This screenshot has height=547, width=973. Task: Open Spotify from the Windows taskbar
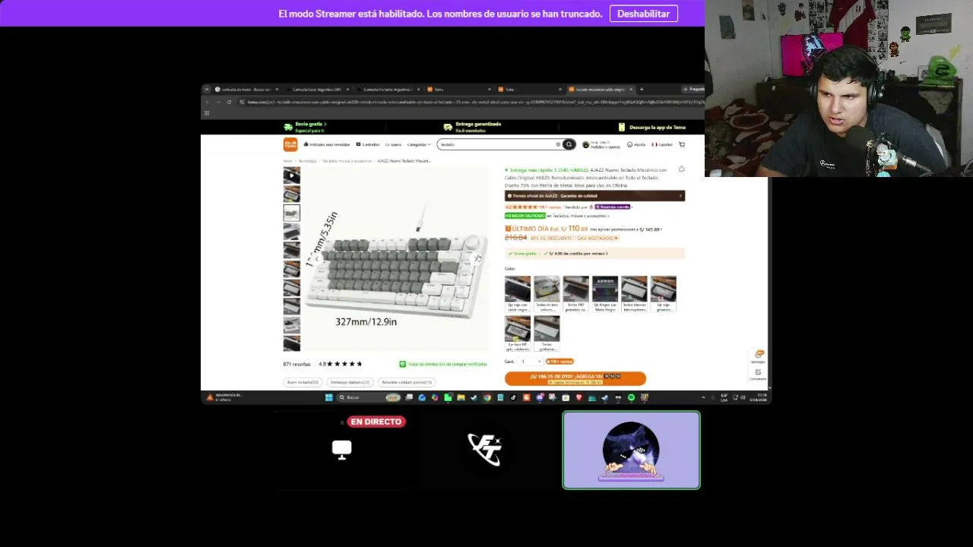coord(631,397)
